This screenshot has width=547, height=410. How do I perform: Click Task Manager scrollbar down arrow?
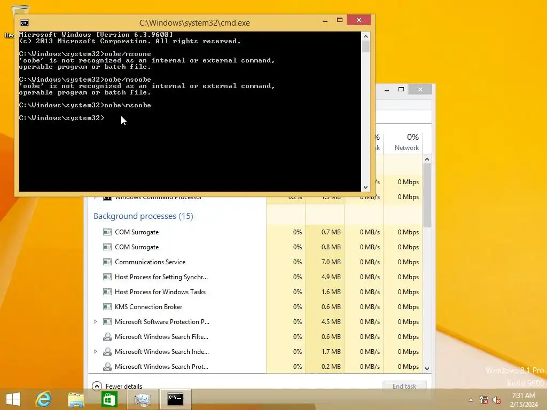427,368
